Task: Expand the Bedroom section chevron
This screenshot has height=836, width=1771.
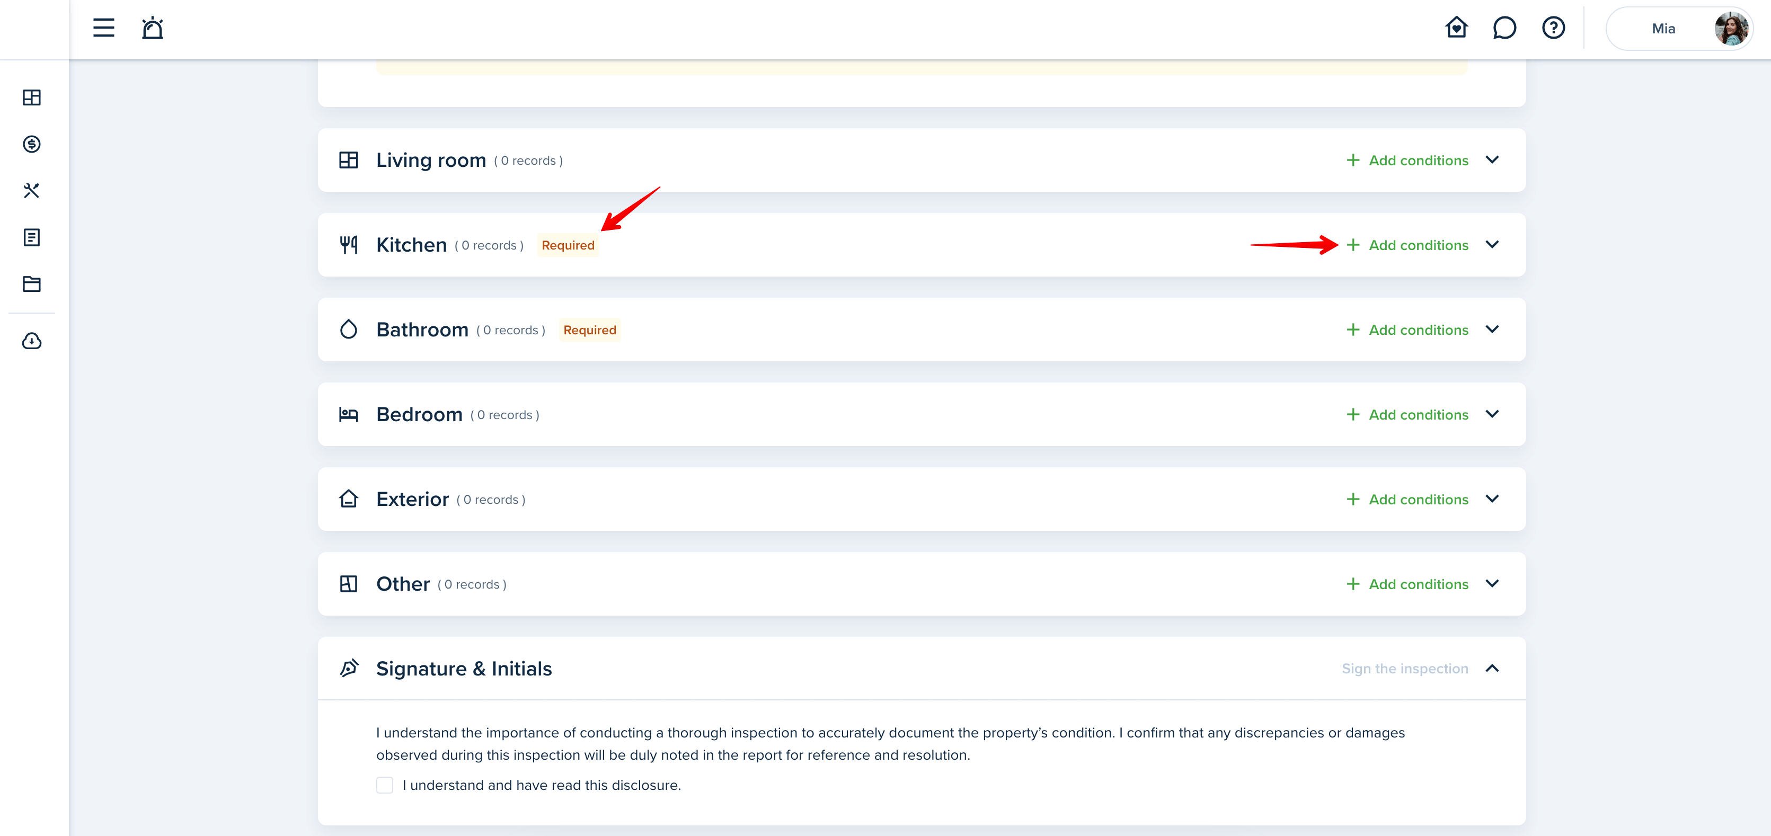Action: 1492,414
